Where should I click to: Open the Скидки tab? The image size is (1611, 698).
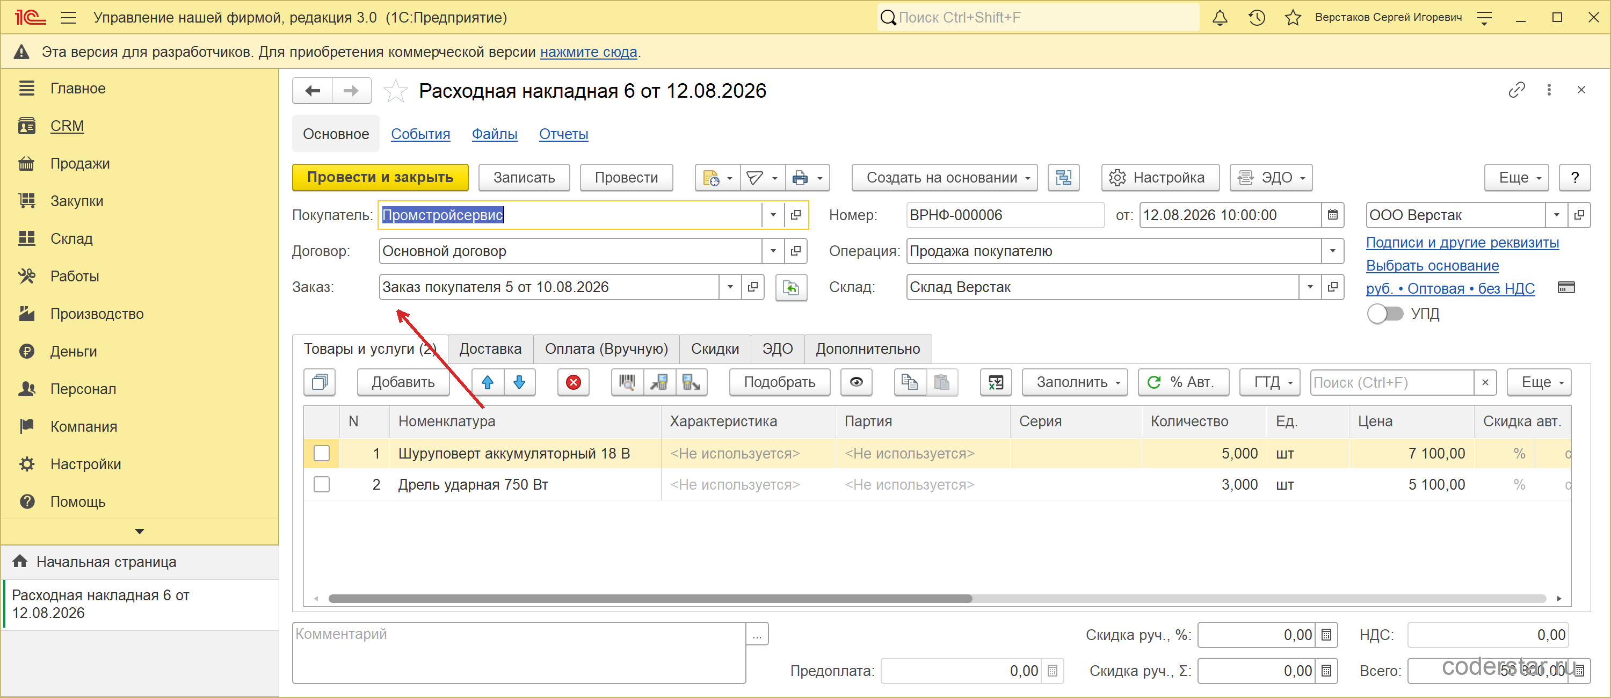pyautogui.click(x=715, y=349)
